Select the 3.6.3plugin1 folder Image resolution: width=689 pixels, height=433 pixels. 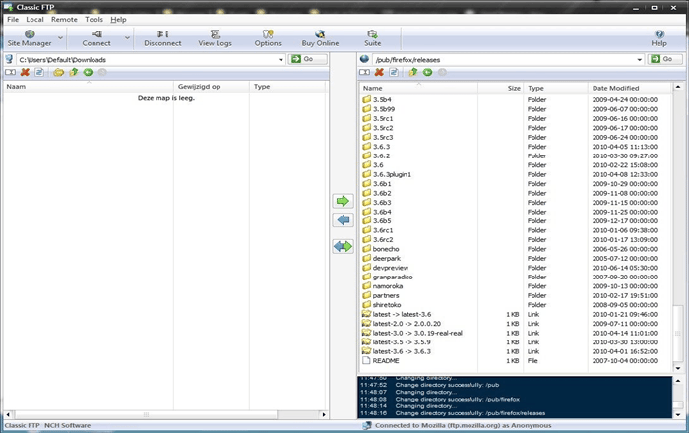click(392, 174)
